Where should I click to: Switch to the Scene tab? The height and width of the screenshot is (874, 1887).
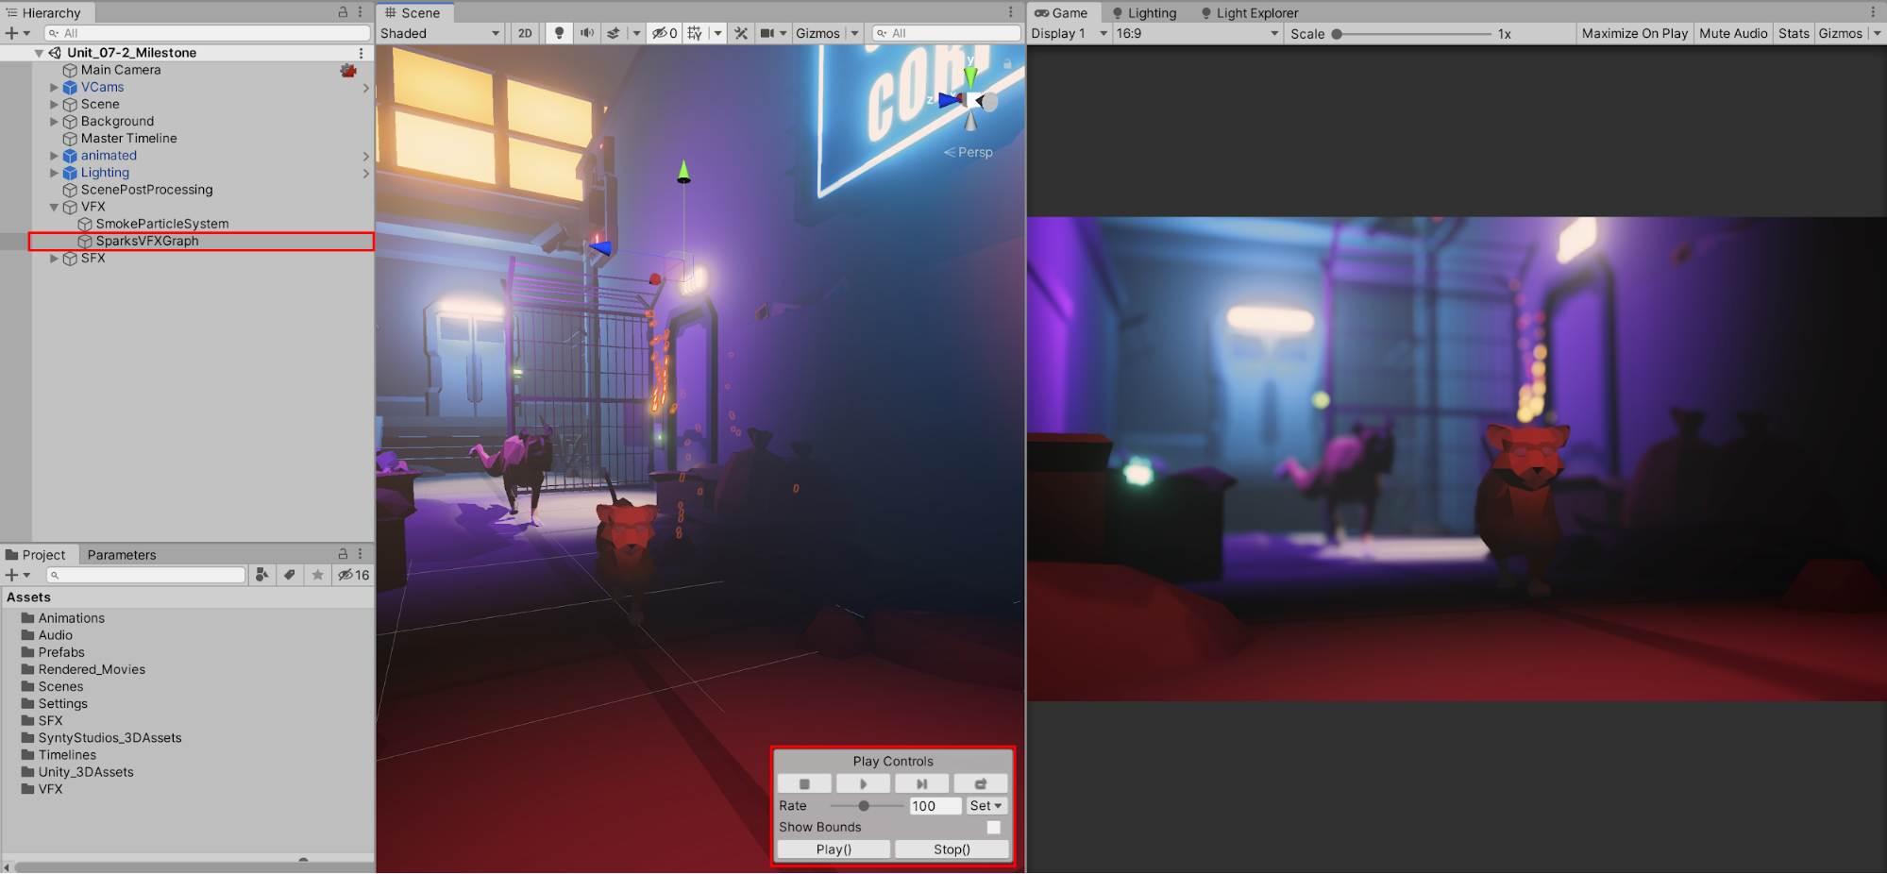tap(413, 12)
